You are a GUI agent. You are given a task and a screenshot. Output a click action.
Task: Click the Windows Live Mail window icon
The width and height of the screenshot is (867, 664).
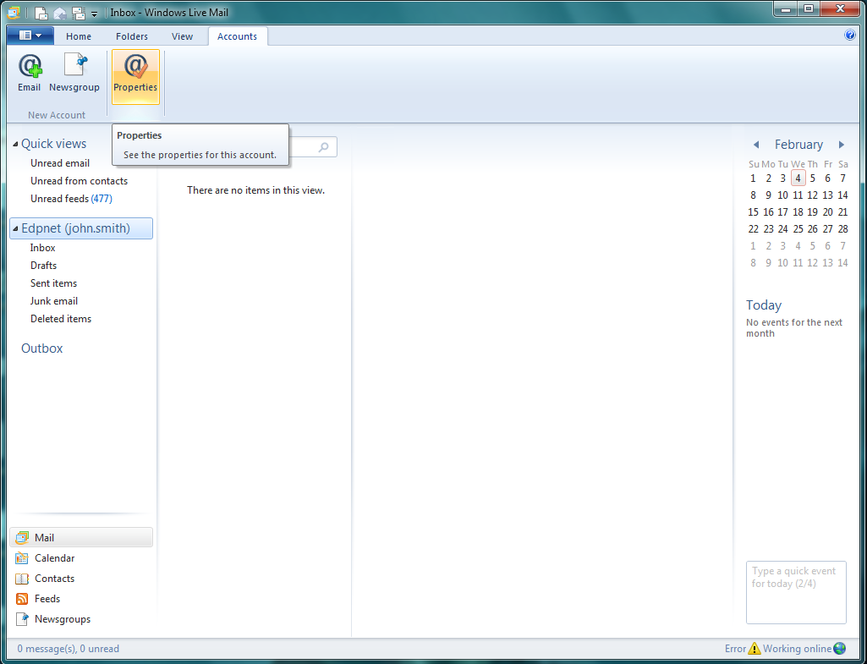point(14,12)
